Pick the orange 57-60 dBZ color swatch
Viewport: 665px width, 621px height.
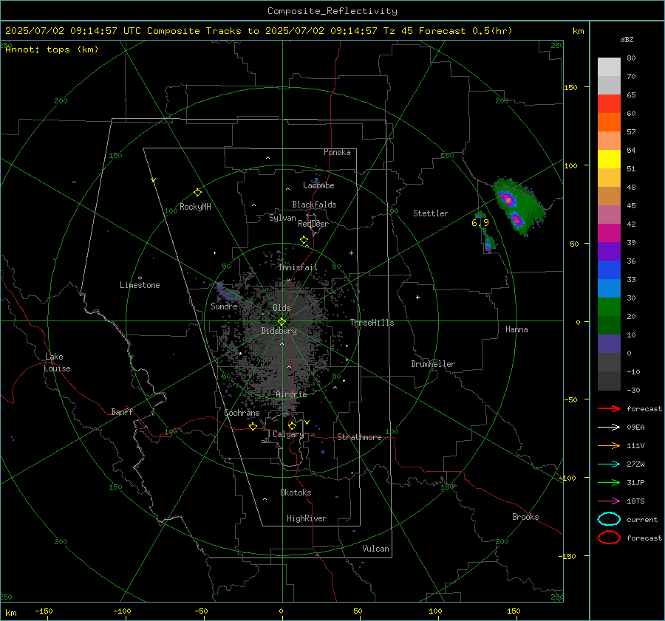pyautogui.click(x=609, y=122)
